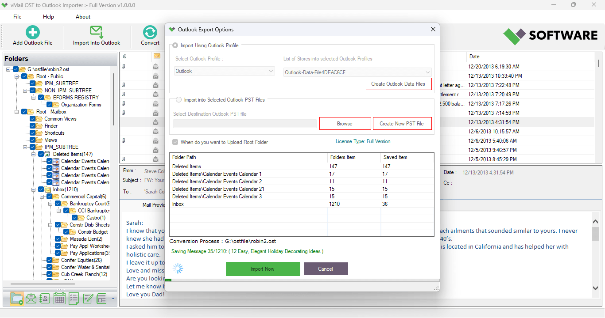
Task: Click the envelope column header icon
Action: coord(157,56)
